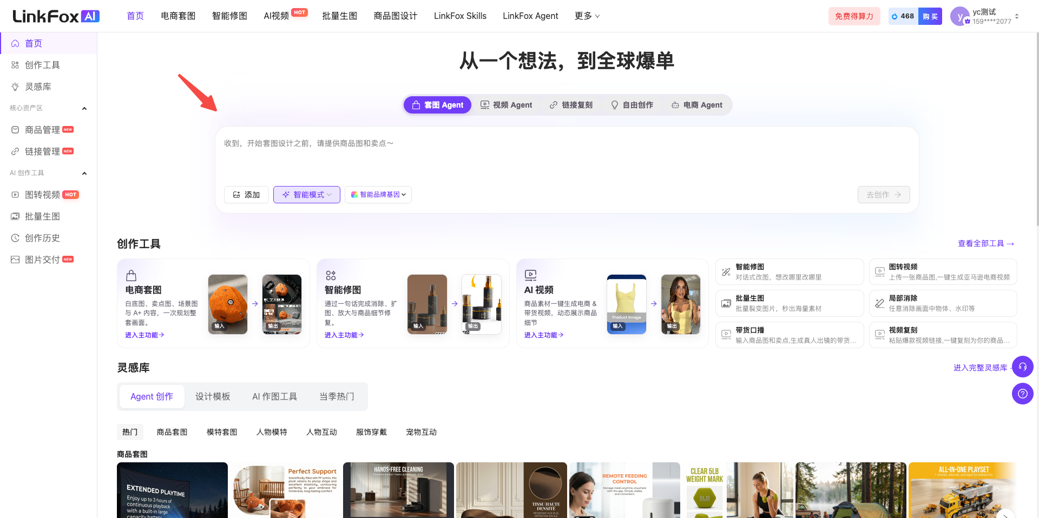
Task: Open the headset customer support button
Action: click(x=1022, y=367)
